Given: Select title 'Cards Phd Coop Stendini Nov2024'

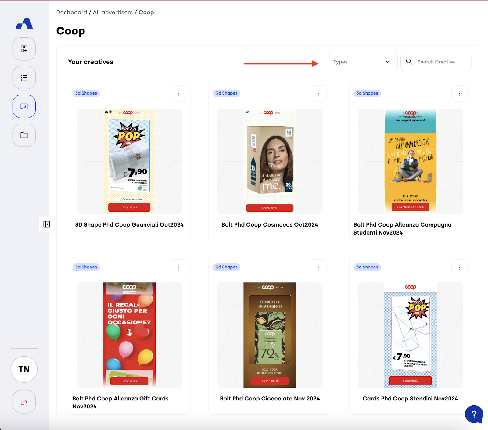Looking at the screenshot, I should pos(410,399).
